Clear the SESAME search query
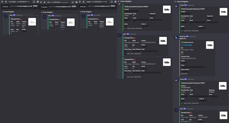This screenshot has height=123, width=229. (108, 2)
